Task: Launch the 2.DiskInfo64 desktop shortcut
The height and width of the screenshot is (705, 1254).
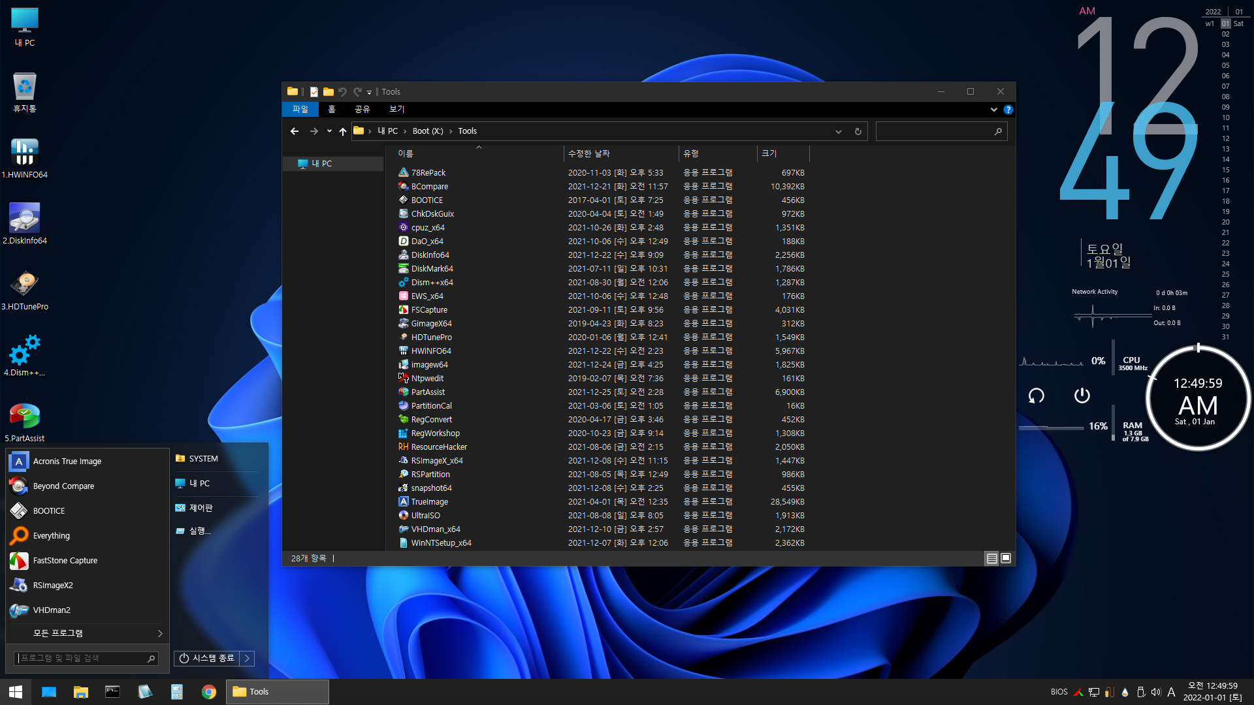Action: point(25,225)
